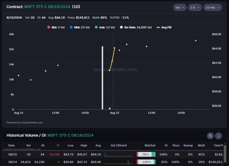229x166 pixels.
Task: Click the blue Mid legend dot
Action: coord(71,27)
